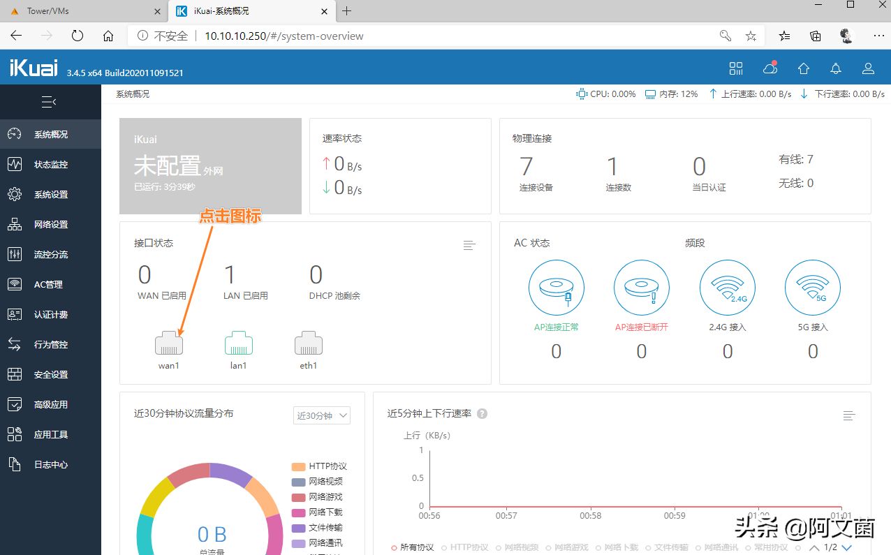Click the wan1 port icon
The width and height of the screenshot is (891, 555).
168,343
